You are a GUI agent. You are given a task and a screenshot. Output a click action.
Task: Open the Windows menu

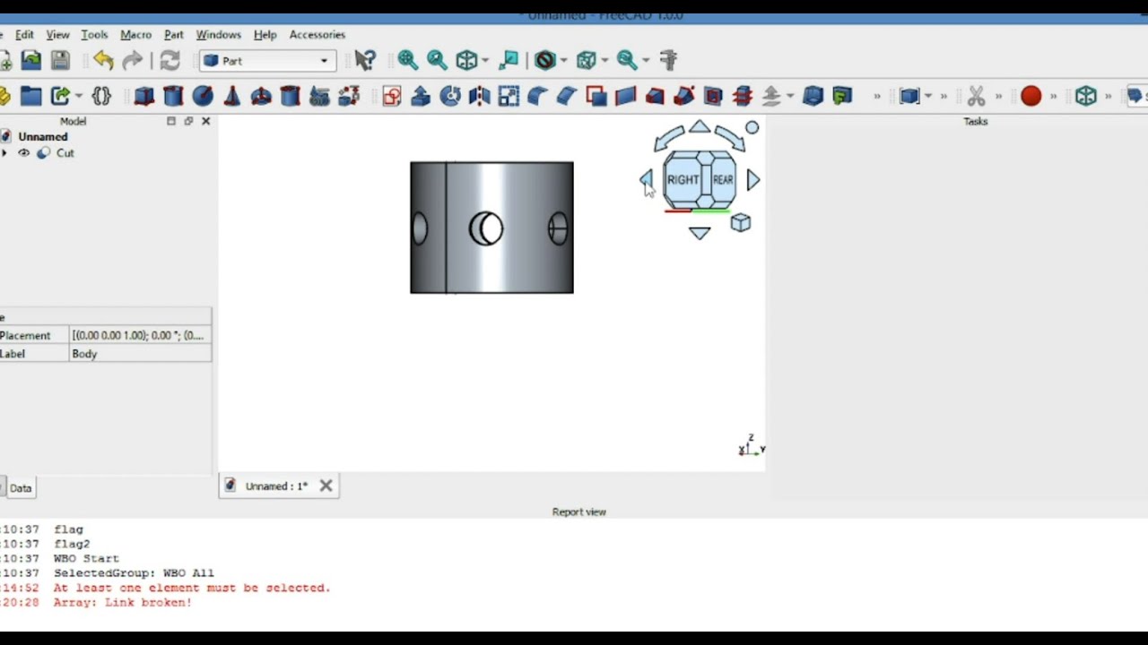point(218,34)
